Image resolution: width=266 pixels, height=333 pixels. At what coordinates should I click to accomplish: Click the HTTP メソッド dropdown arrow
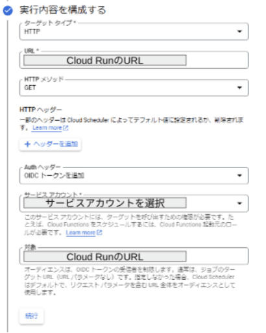[239, 88]
